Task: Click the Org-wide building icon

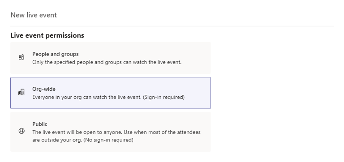Action: click(21, 92)
